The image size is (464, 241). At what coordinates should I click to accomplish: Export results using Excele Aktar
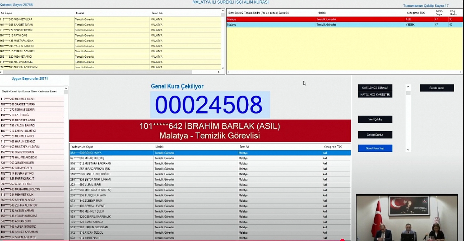[x=436, y=88]
